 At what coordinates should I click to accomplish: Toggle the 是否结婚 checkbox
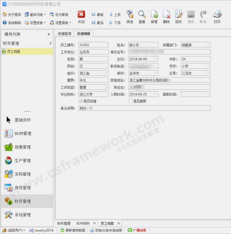pyautogui.click(x=80, y=101)
